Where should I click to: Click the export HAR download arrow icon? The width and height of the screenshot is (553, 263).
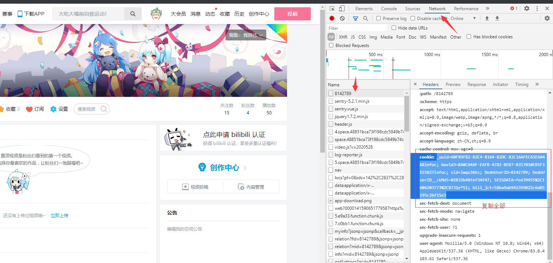point(497,18)
